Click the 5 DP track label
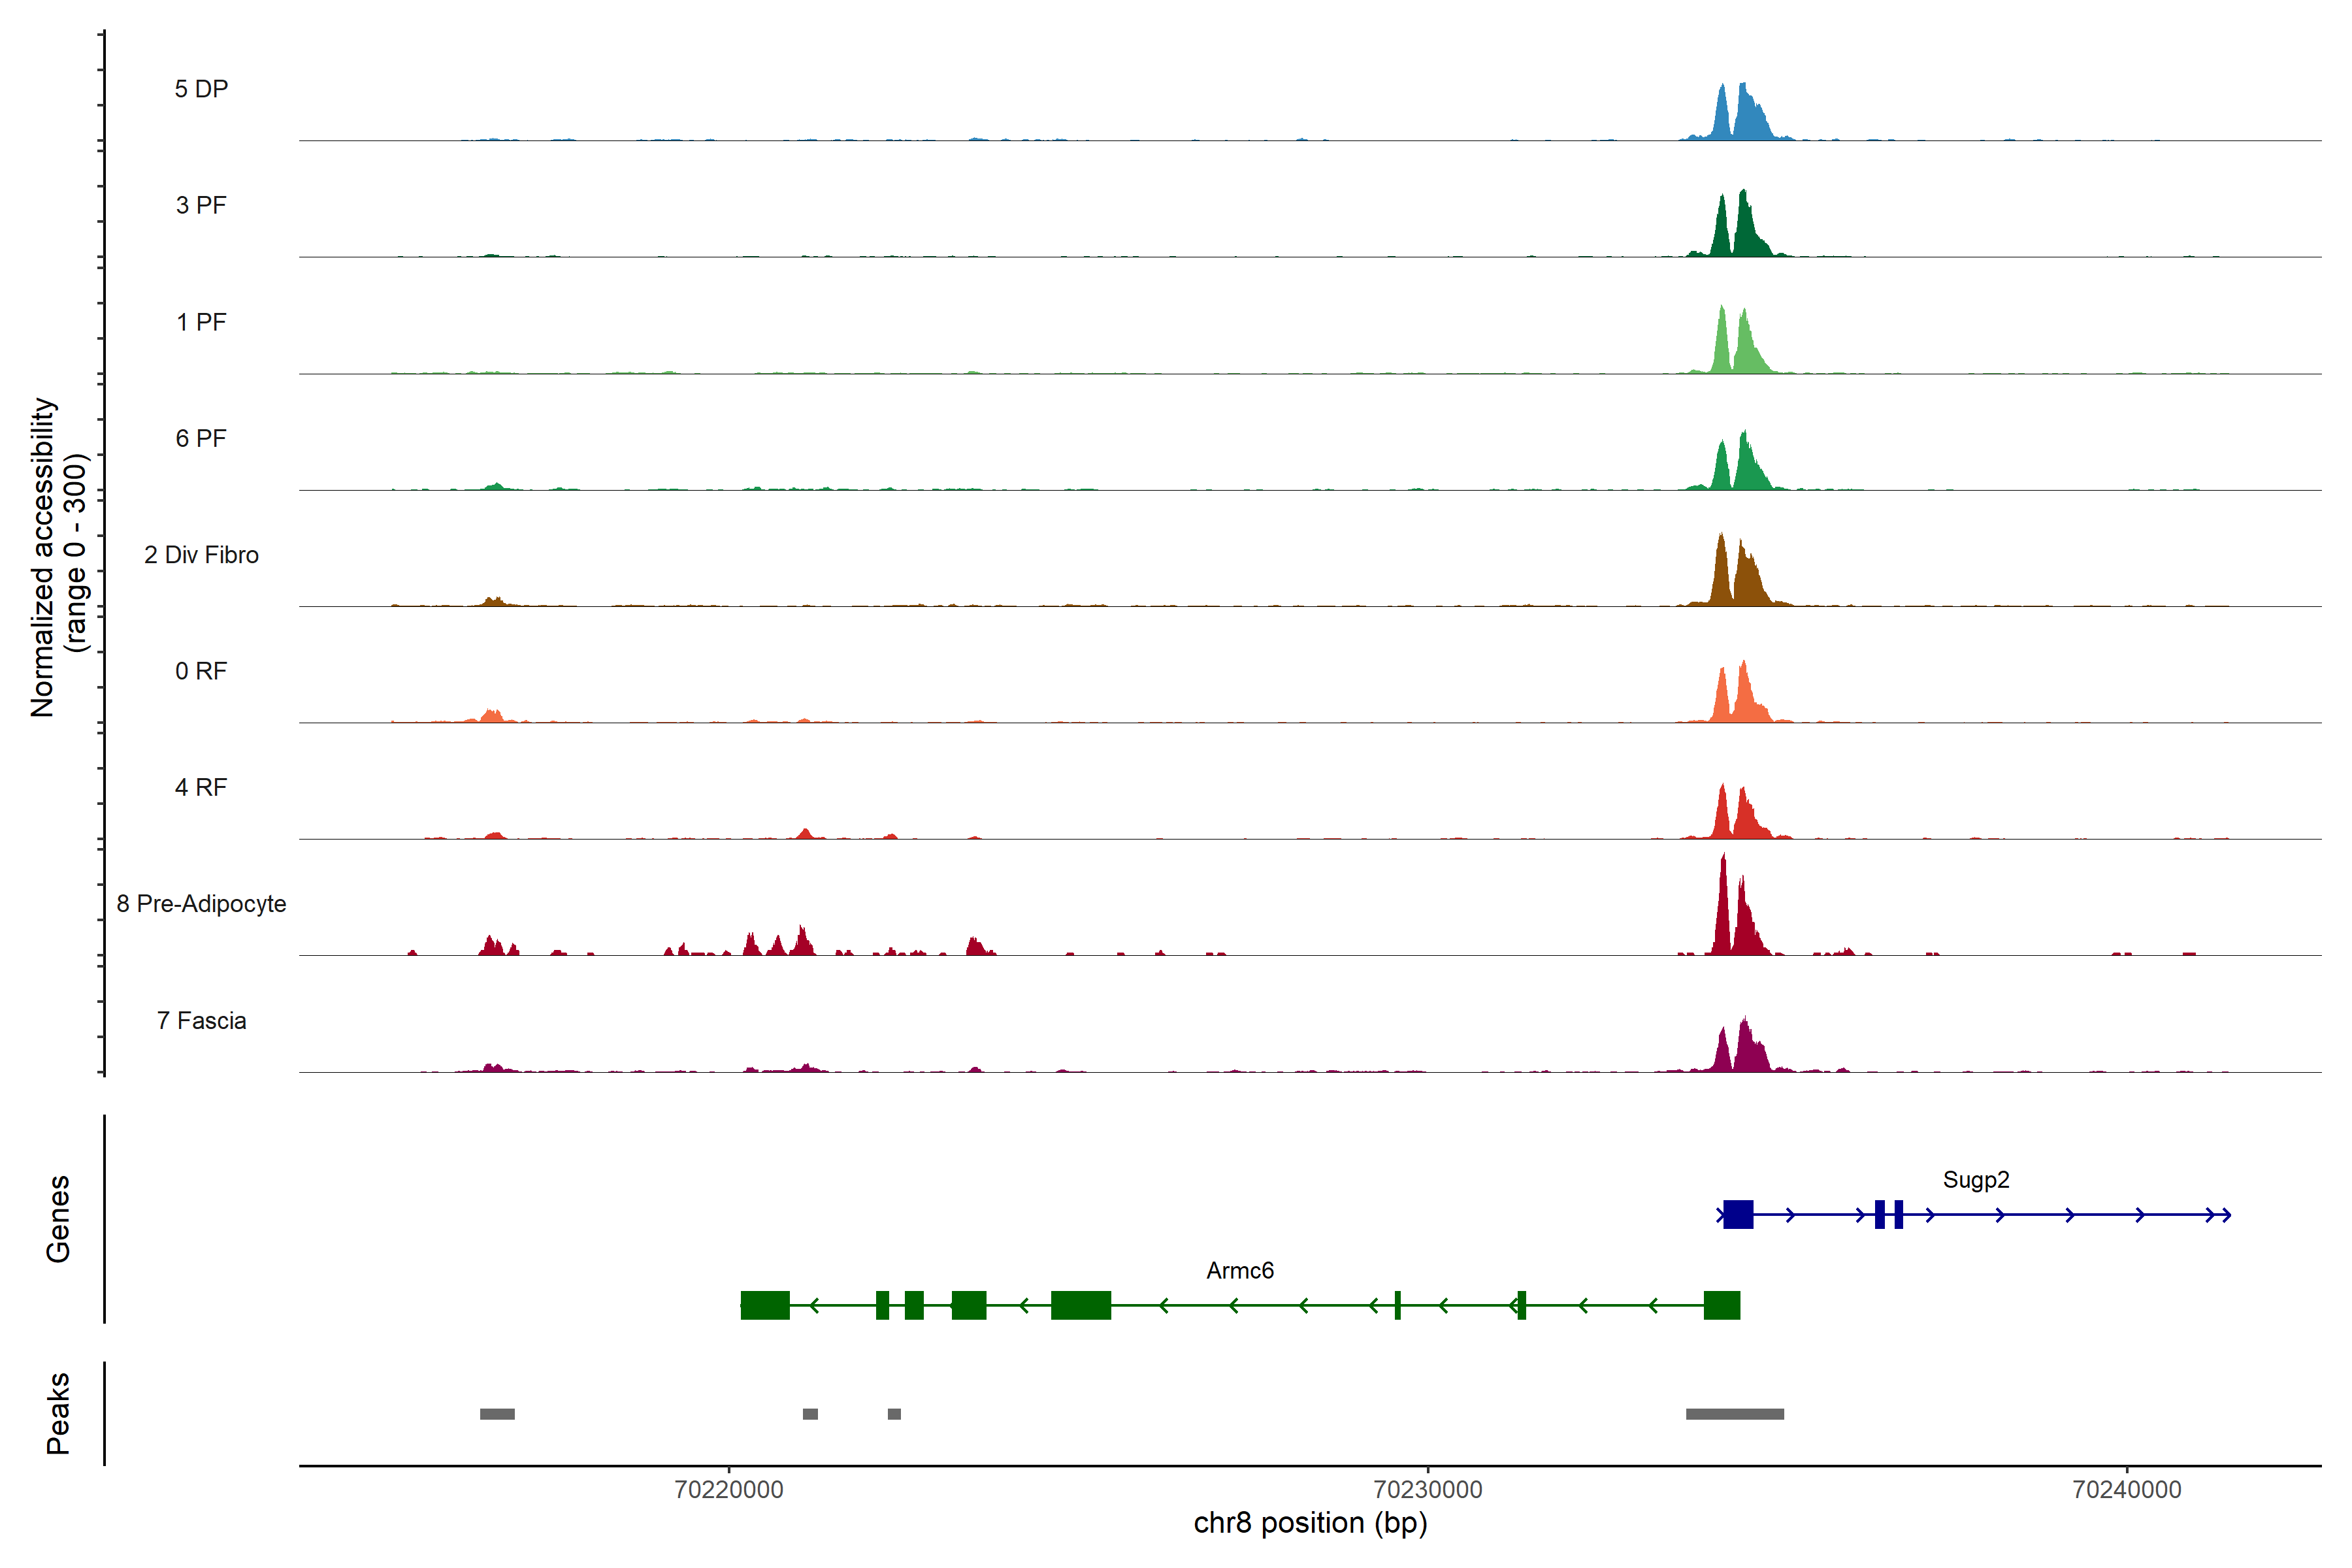 (x=201, y=89)
